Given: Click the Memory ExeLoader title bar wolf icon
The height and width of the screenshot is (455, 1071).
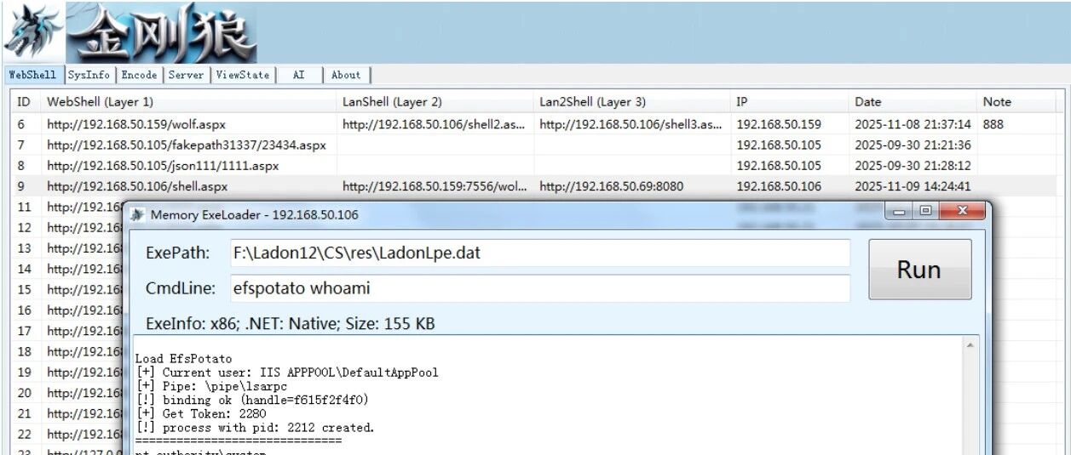Looking at the screenshot, I should [x=139, y=214].
